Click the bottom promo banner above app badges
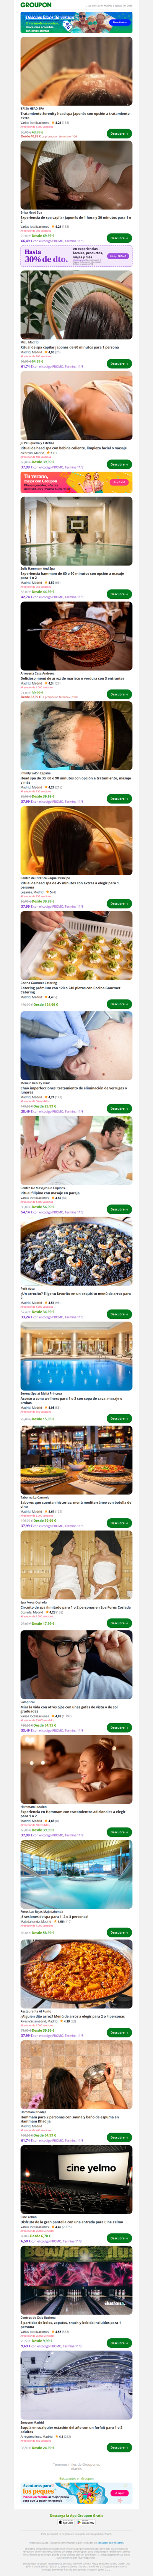Image resolution: width=153 pixels, height=2576 pixels. coord(76,2494)
